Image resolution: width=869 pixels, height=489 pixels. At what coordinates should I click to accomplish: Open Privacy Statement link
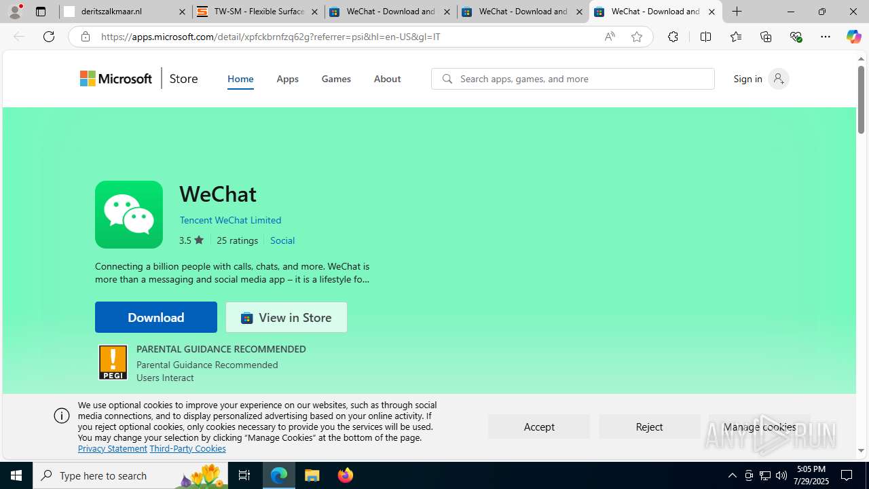[x=113, y=448]
